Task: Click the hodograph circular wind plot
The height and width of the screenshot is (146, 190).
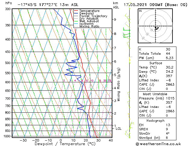Action: (156, 27)
